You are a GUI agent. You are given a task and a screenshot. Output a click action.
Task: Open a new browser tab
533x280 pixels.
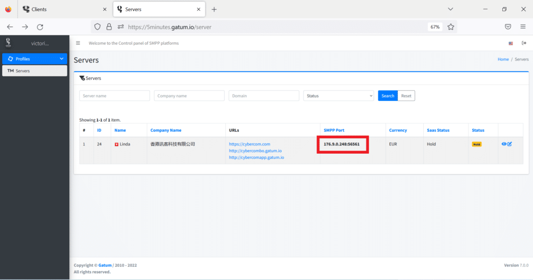[214, 9]
